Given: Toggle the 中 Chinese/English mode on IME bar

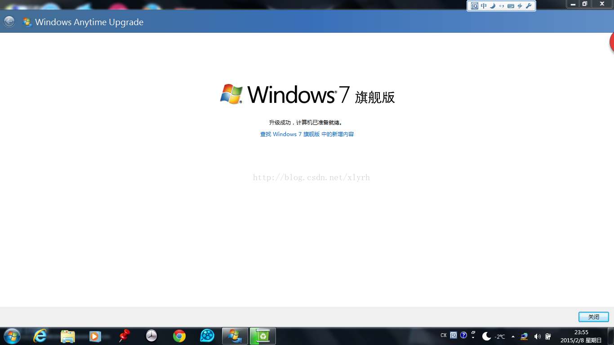Looking at the screenshot, I should 484,6.
